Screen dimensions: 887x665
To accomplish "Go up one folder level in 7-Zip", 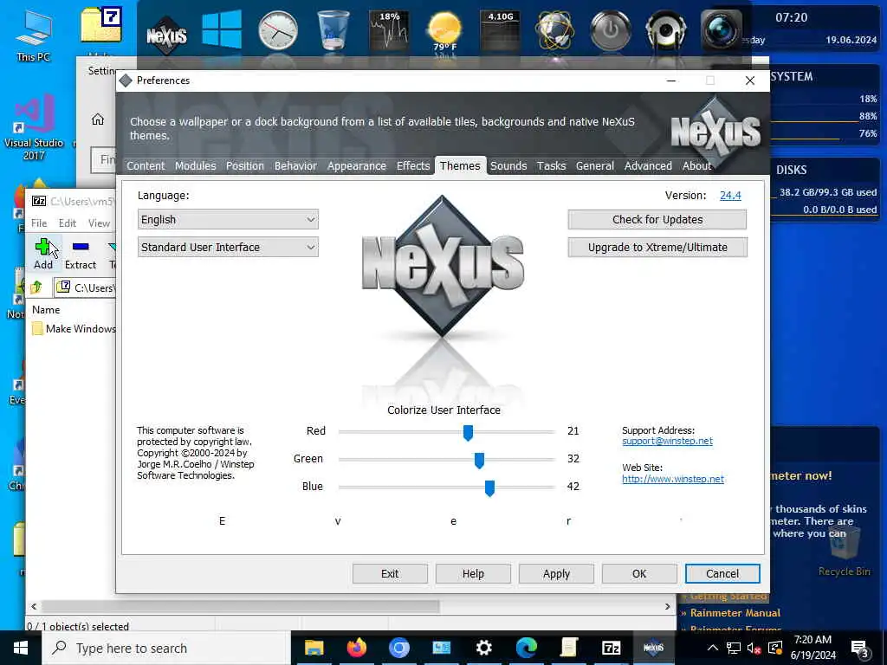I will tap(36, 287).
